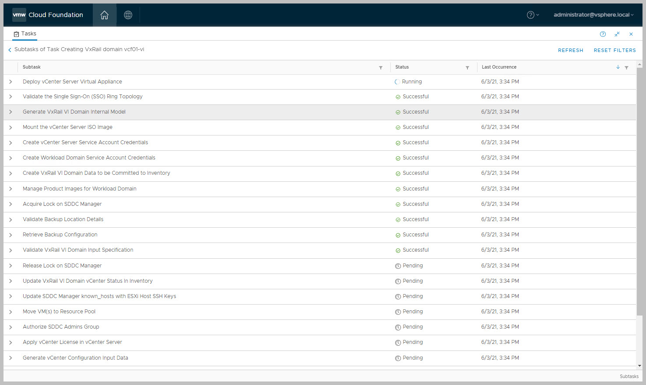Toggle Last Occurrence sort arrow
This screenshot has width=646, height=385.
click(x=618, y=67)
